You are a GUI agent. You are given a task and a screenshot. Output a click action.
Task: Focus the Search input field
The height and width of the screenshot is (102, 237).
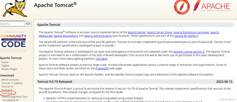[12, 24]
